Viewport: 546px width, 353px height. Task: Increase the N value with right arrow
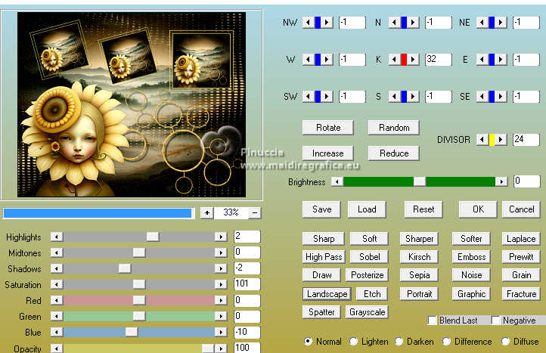[x=413, y=23]
